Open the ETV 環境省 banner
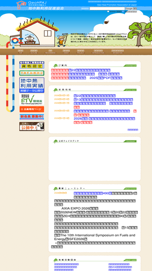The height and width of the screenshot is (271, 152). [x=32, y=100]
